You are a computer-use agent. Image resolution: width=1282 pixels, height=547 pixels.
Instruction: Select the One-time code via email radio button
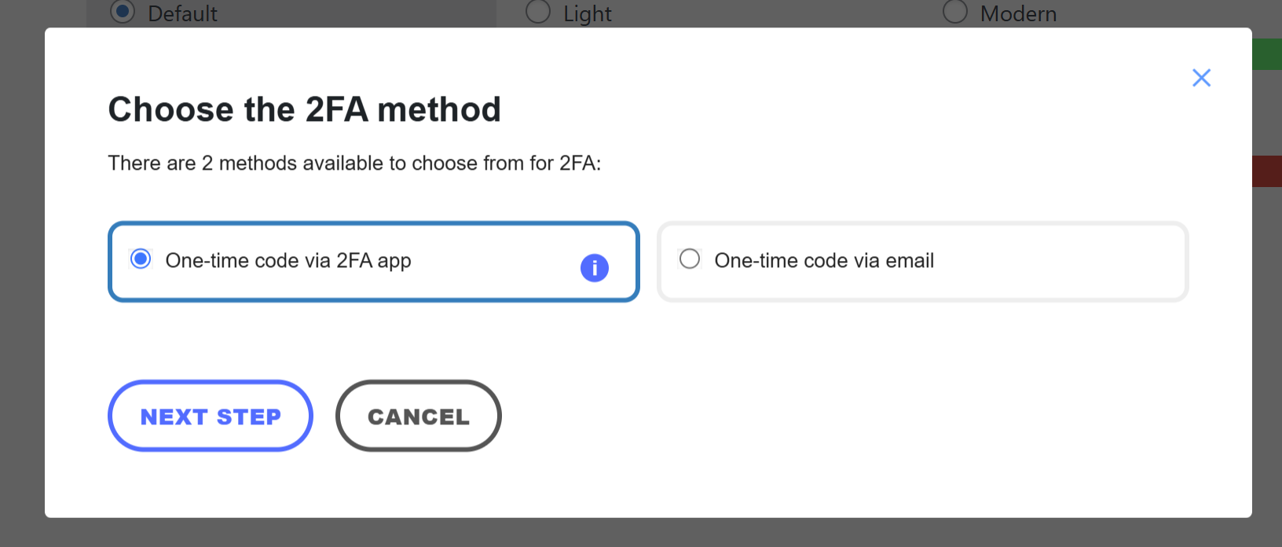click(690, 259)
